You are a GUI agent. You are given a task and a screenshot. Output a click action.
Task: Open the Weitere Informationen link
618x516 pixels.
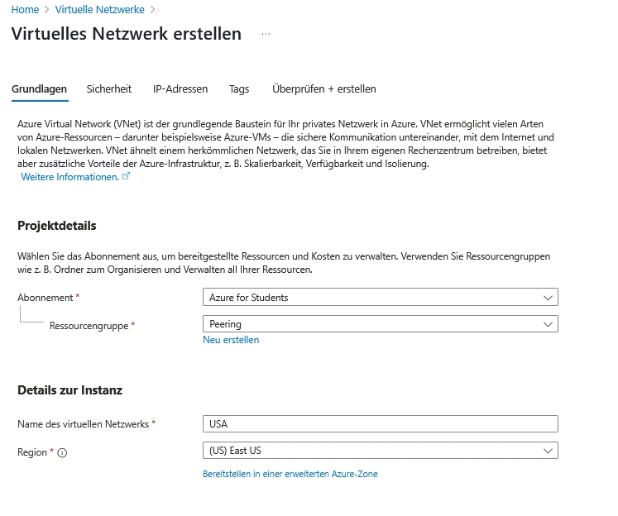(x=69, y=177)
